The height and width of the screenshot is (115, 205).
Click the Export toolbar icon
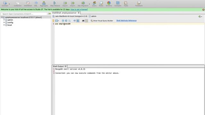[x=65, y=4]
